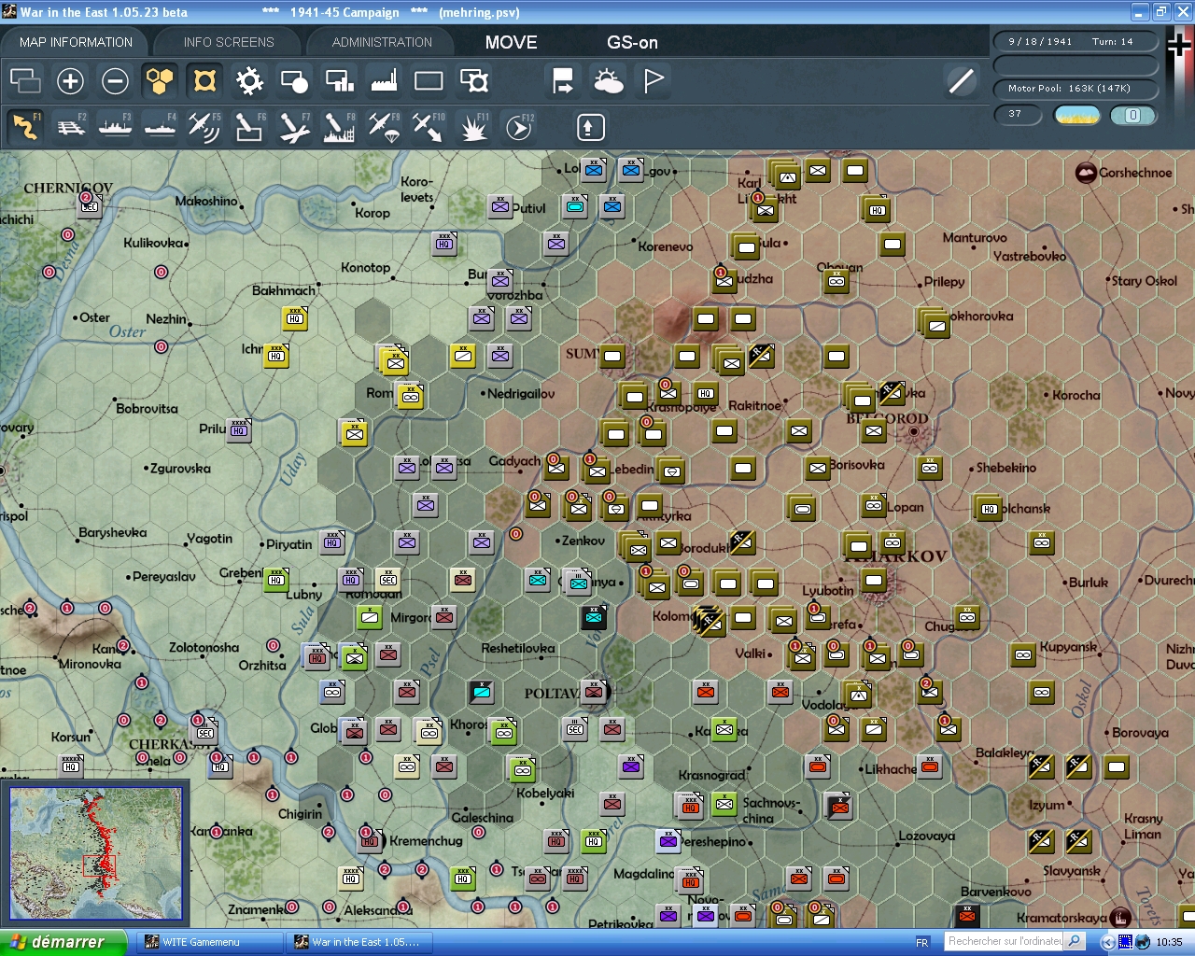Click the factory toolbar icon
The image size is (1195, 956).
point(384,81)
